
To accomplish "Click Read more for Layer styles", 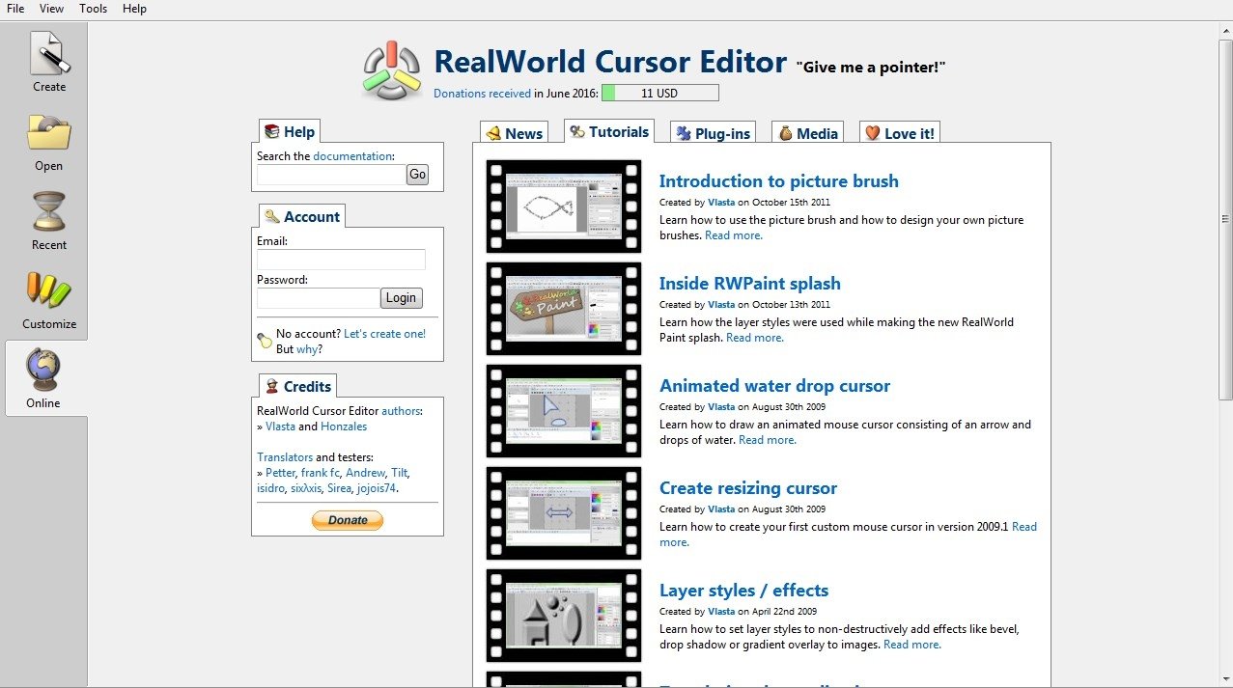I will pos(912,645).
